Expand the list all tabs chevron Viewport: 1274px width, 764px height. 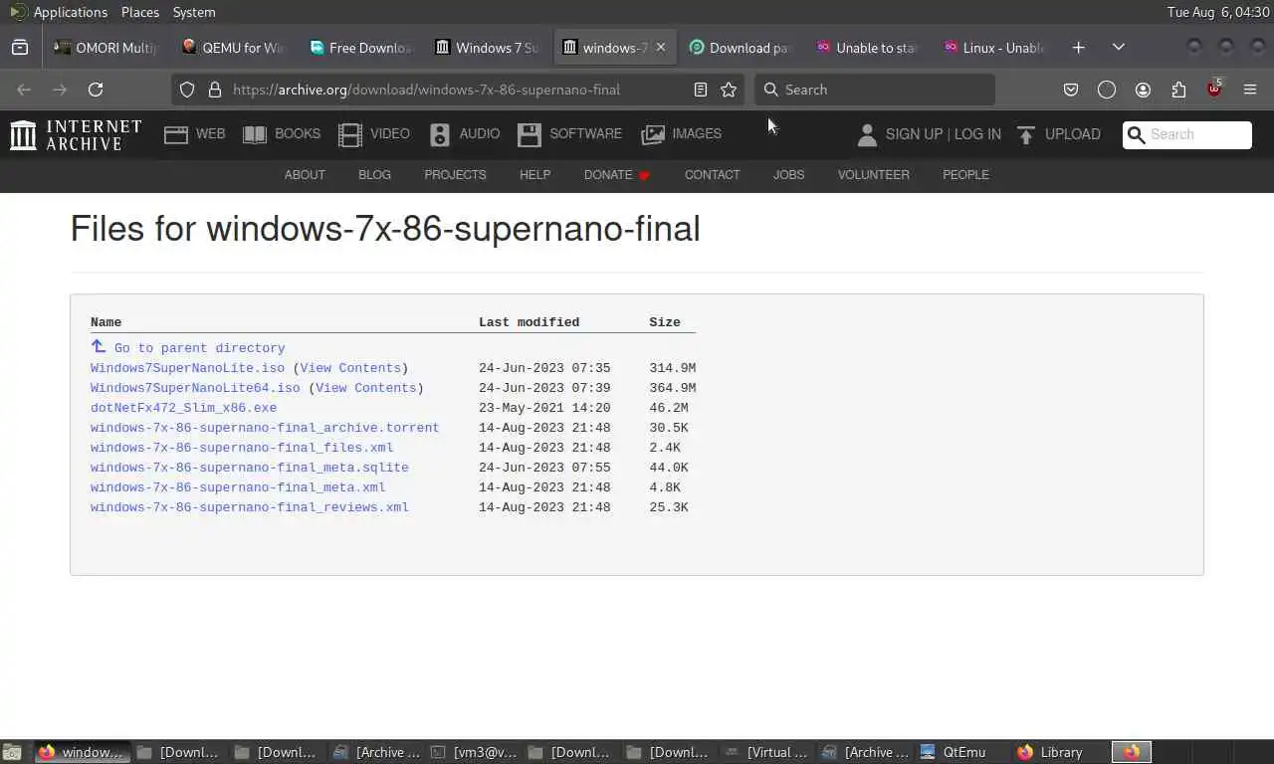[x=1119, y=47]
